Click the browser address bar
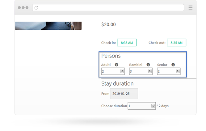Viewport: 206px width, 131px height. (x=108, y=8)
